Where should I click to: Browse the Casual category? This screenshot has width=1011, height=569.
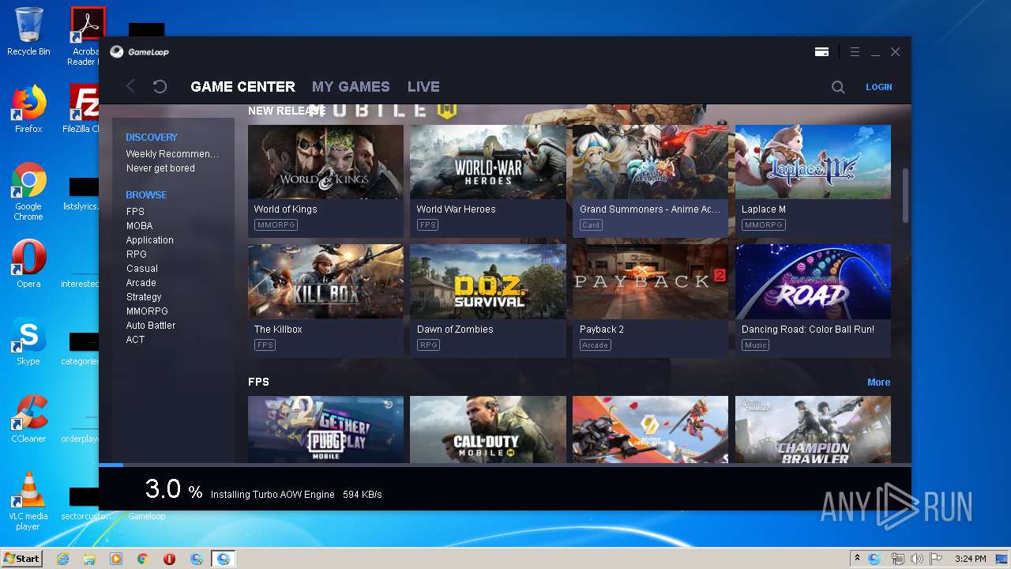(x=142, y=269)
